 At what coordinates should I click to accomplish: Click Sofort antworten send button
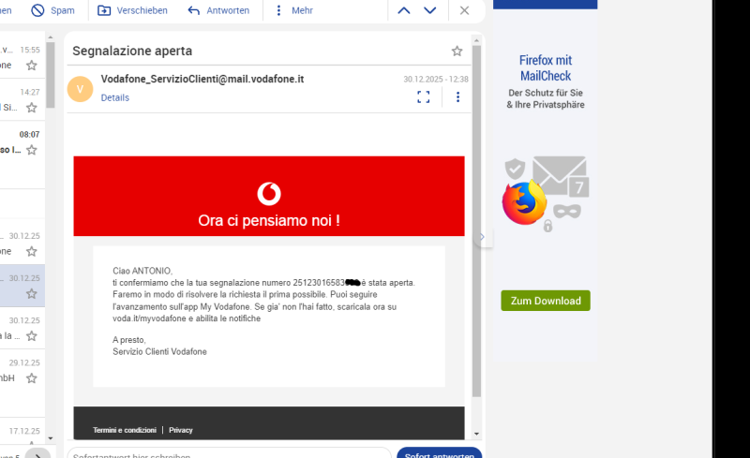click(439, 454)
